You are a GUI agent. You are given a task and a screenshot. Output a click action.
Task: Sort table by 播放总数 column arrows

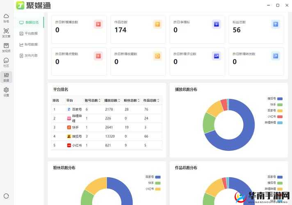(x=119, y=100)
